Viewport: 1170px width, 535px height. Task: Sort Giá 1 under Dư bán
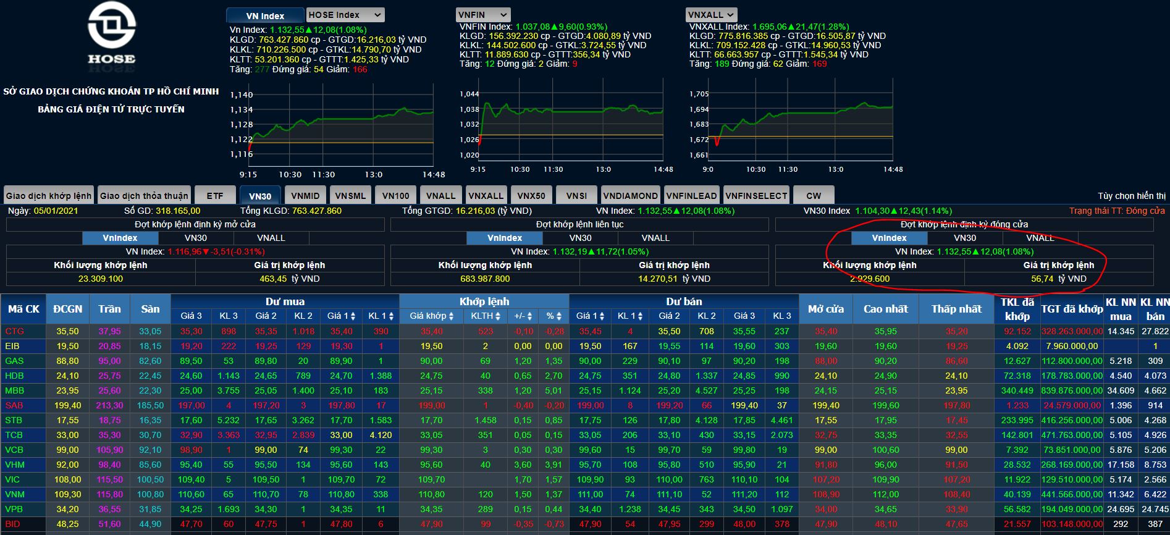coord(602,316)
